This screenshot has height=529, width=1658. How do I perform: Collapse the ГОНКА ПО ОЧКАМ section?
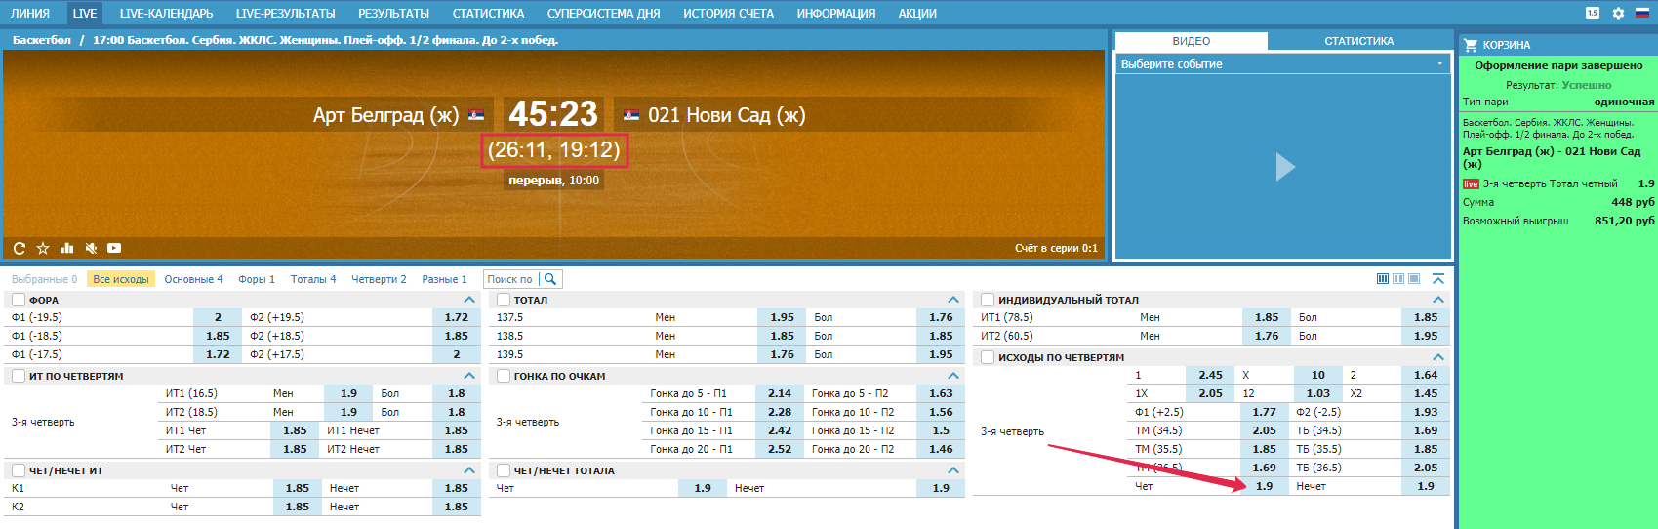[953, 376]
